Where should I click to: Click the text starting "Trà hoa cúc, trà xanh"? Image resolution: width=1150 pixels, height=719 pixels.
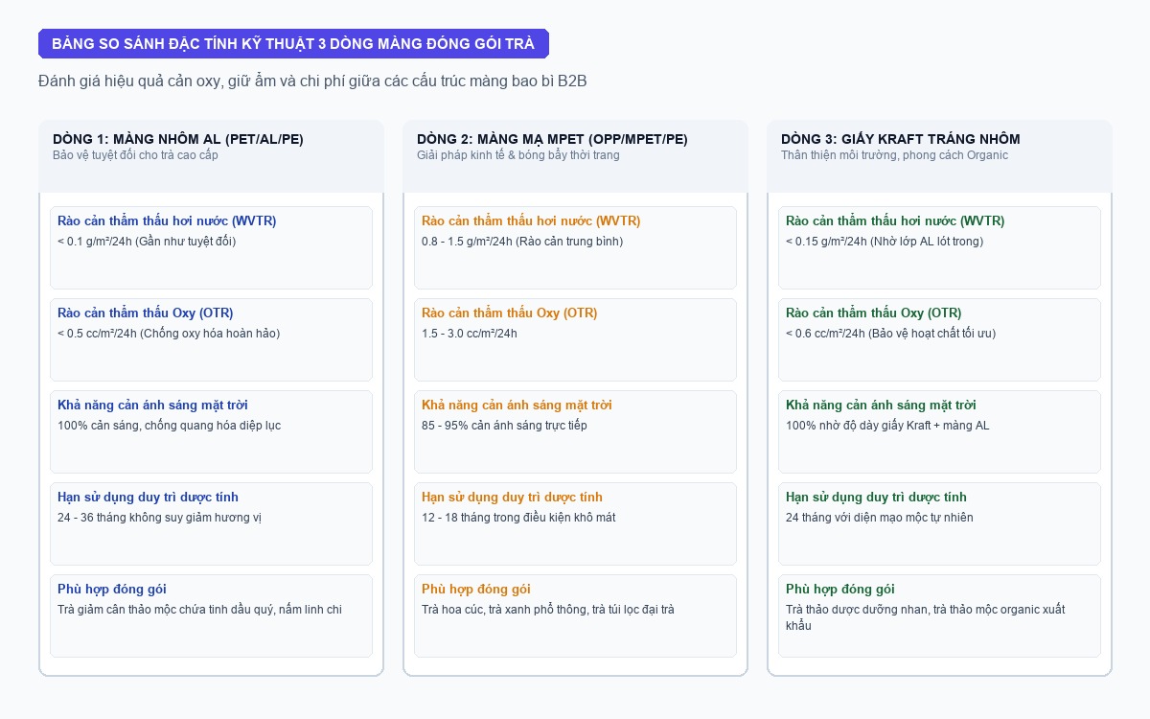click(x=548, y=610)
